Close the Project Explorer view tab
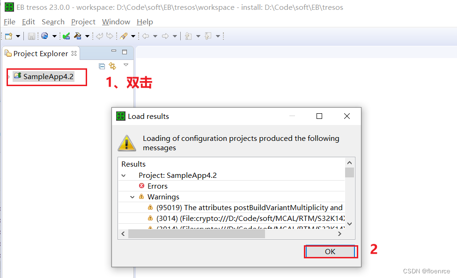The height and width of the screenshot is (278, 457). coord(74,53)
